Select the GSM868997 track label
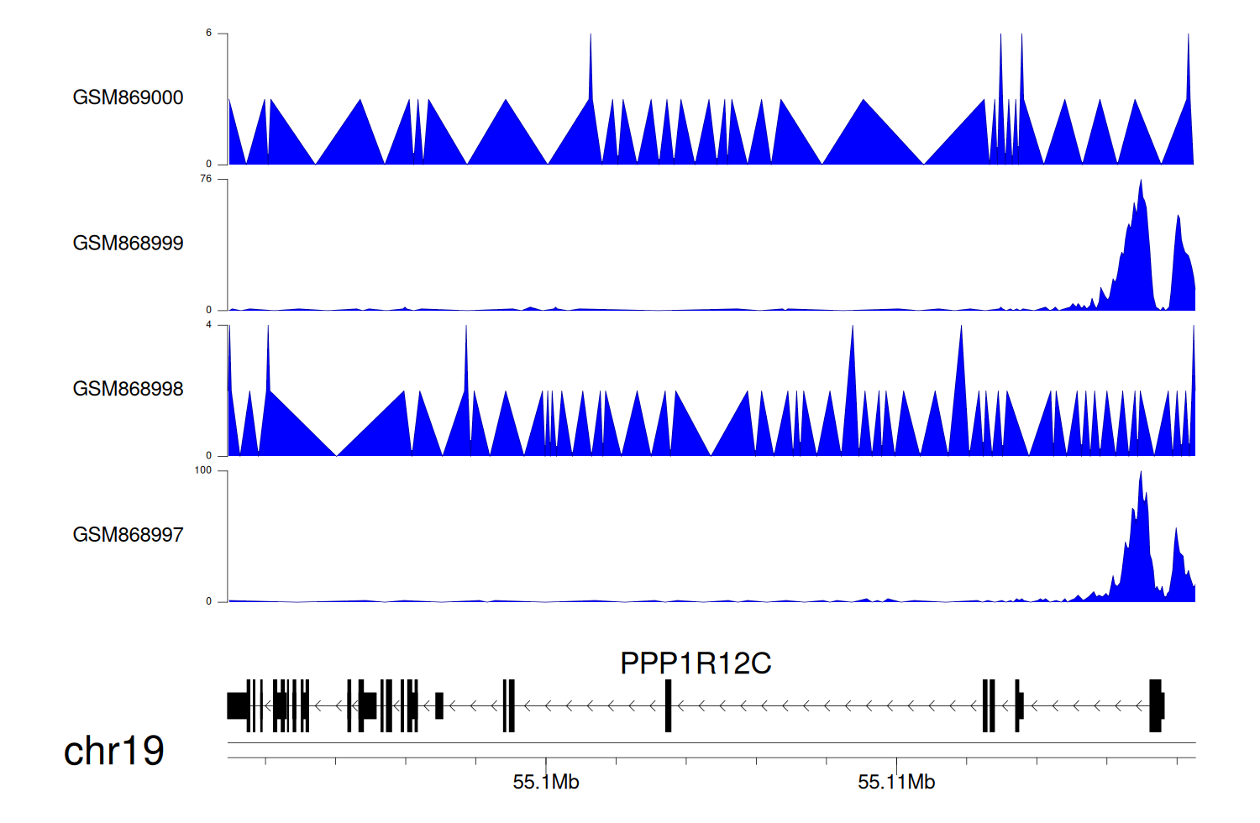Image resolution: width=1260 pixels, height=823 pixels. coord(128,535)
